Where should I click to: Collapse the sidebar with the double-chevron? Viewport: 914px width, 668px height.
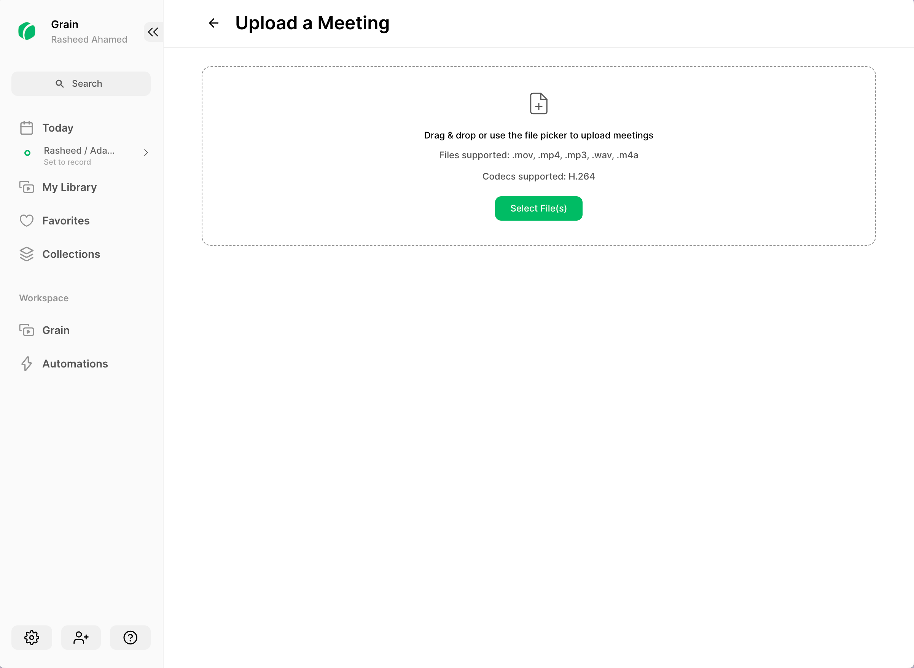[x=153, y=32]
